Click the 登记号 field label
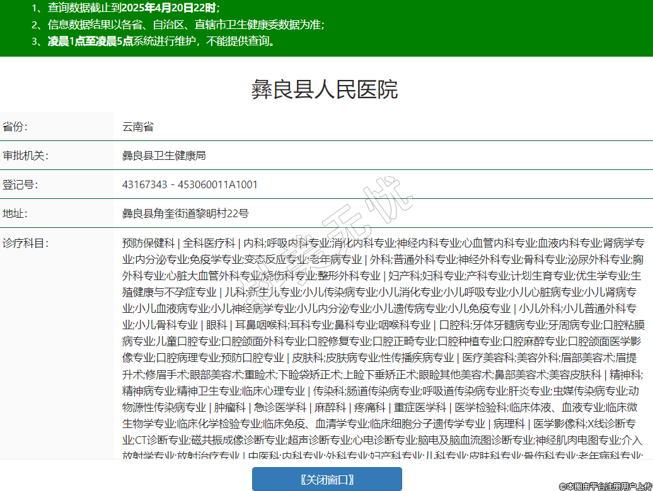The height and width of the screenshot is (491, 653). click(x=20, y=184)
